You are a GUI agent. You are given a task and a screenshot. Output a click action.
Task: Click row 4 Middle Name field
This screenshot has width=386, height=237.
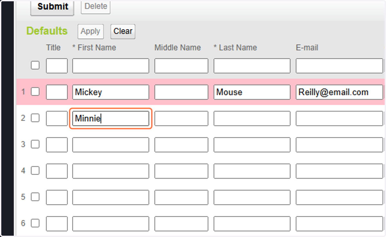181,171
